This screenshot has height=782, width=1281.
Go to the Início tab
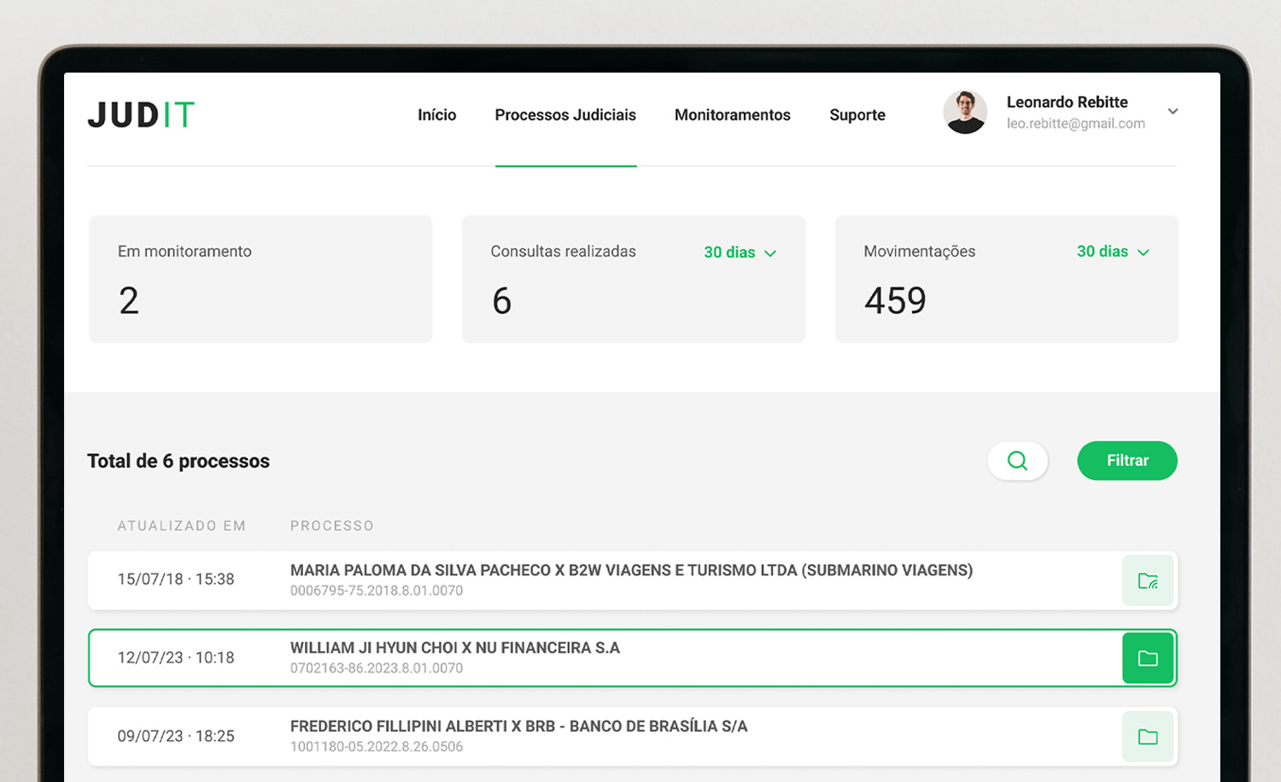[x=436, y=115]
